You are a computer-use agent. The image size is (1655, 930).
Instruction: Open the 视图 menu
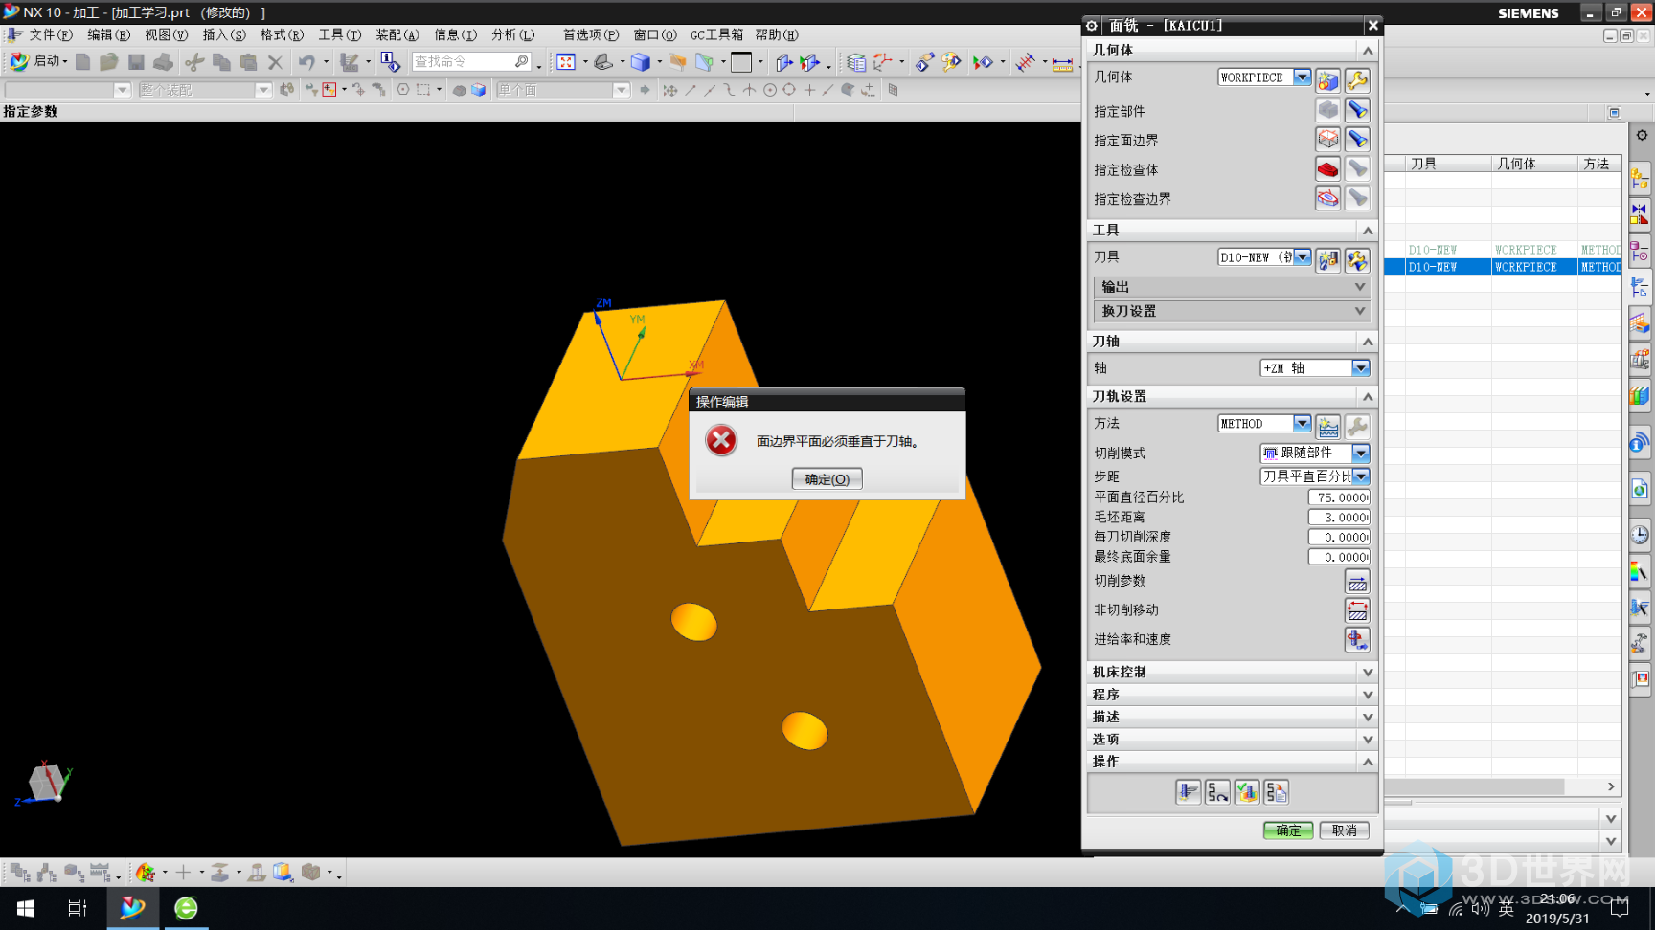166,34
